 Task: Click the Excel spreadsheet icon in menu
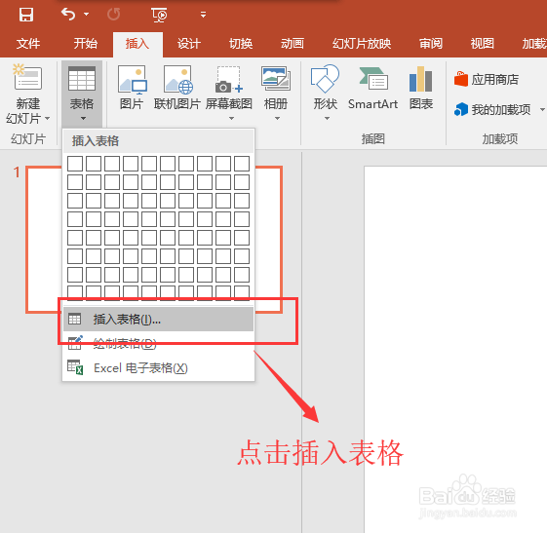pyautogui.click(x=75, y=367)
